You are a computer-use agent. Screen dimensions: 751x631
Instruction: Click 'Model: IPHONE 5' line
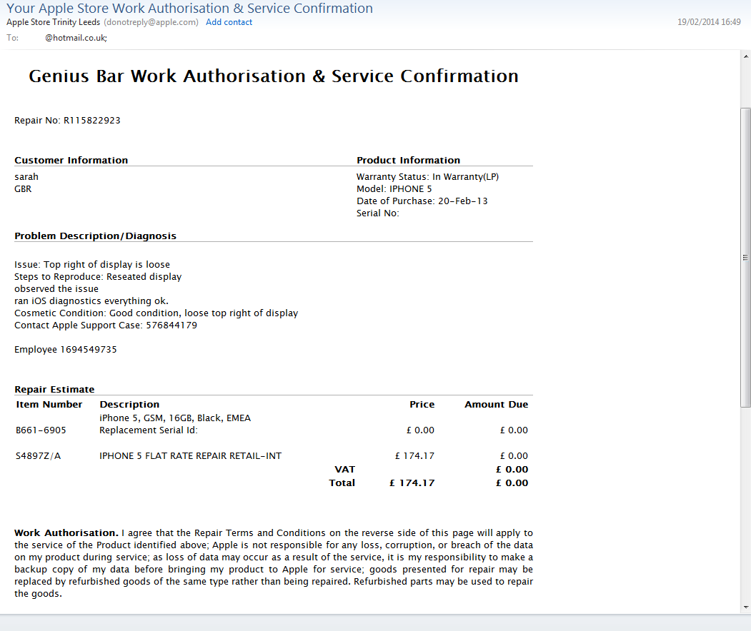click(394, 189)
